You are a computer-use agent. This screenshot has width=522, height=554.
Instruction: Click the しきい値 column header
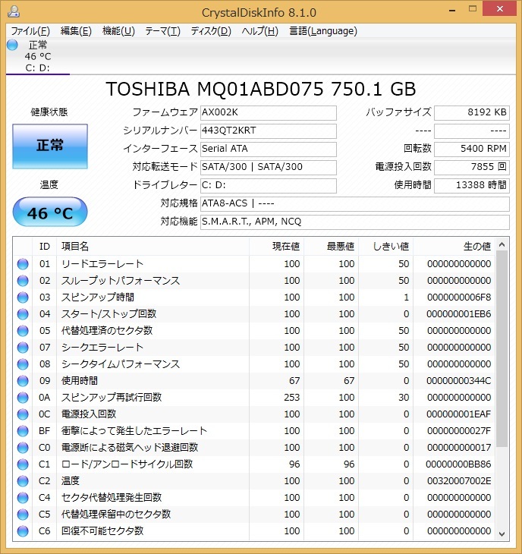pos(386,246)
